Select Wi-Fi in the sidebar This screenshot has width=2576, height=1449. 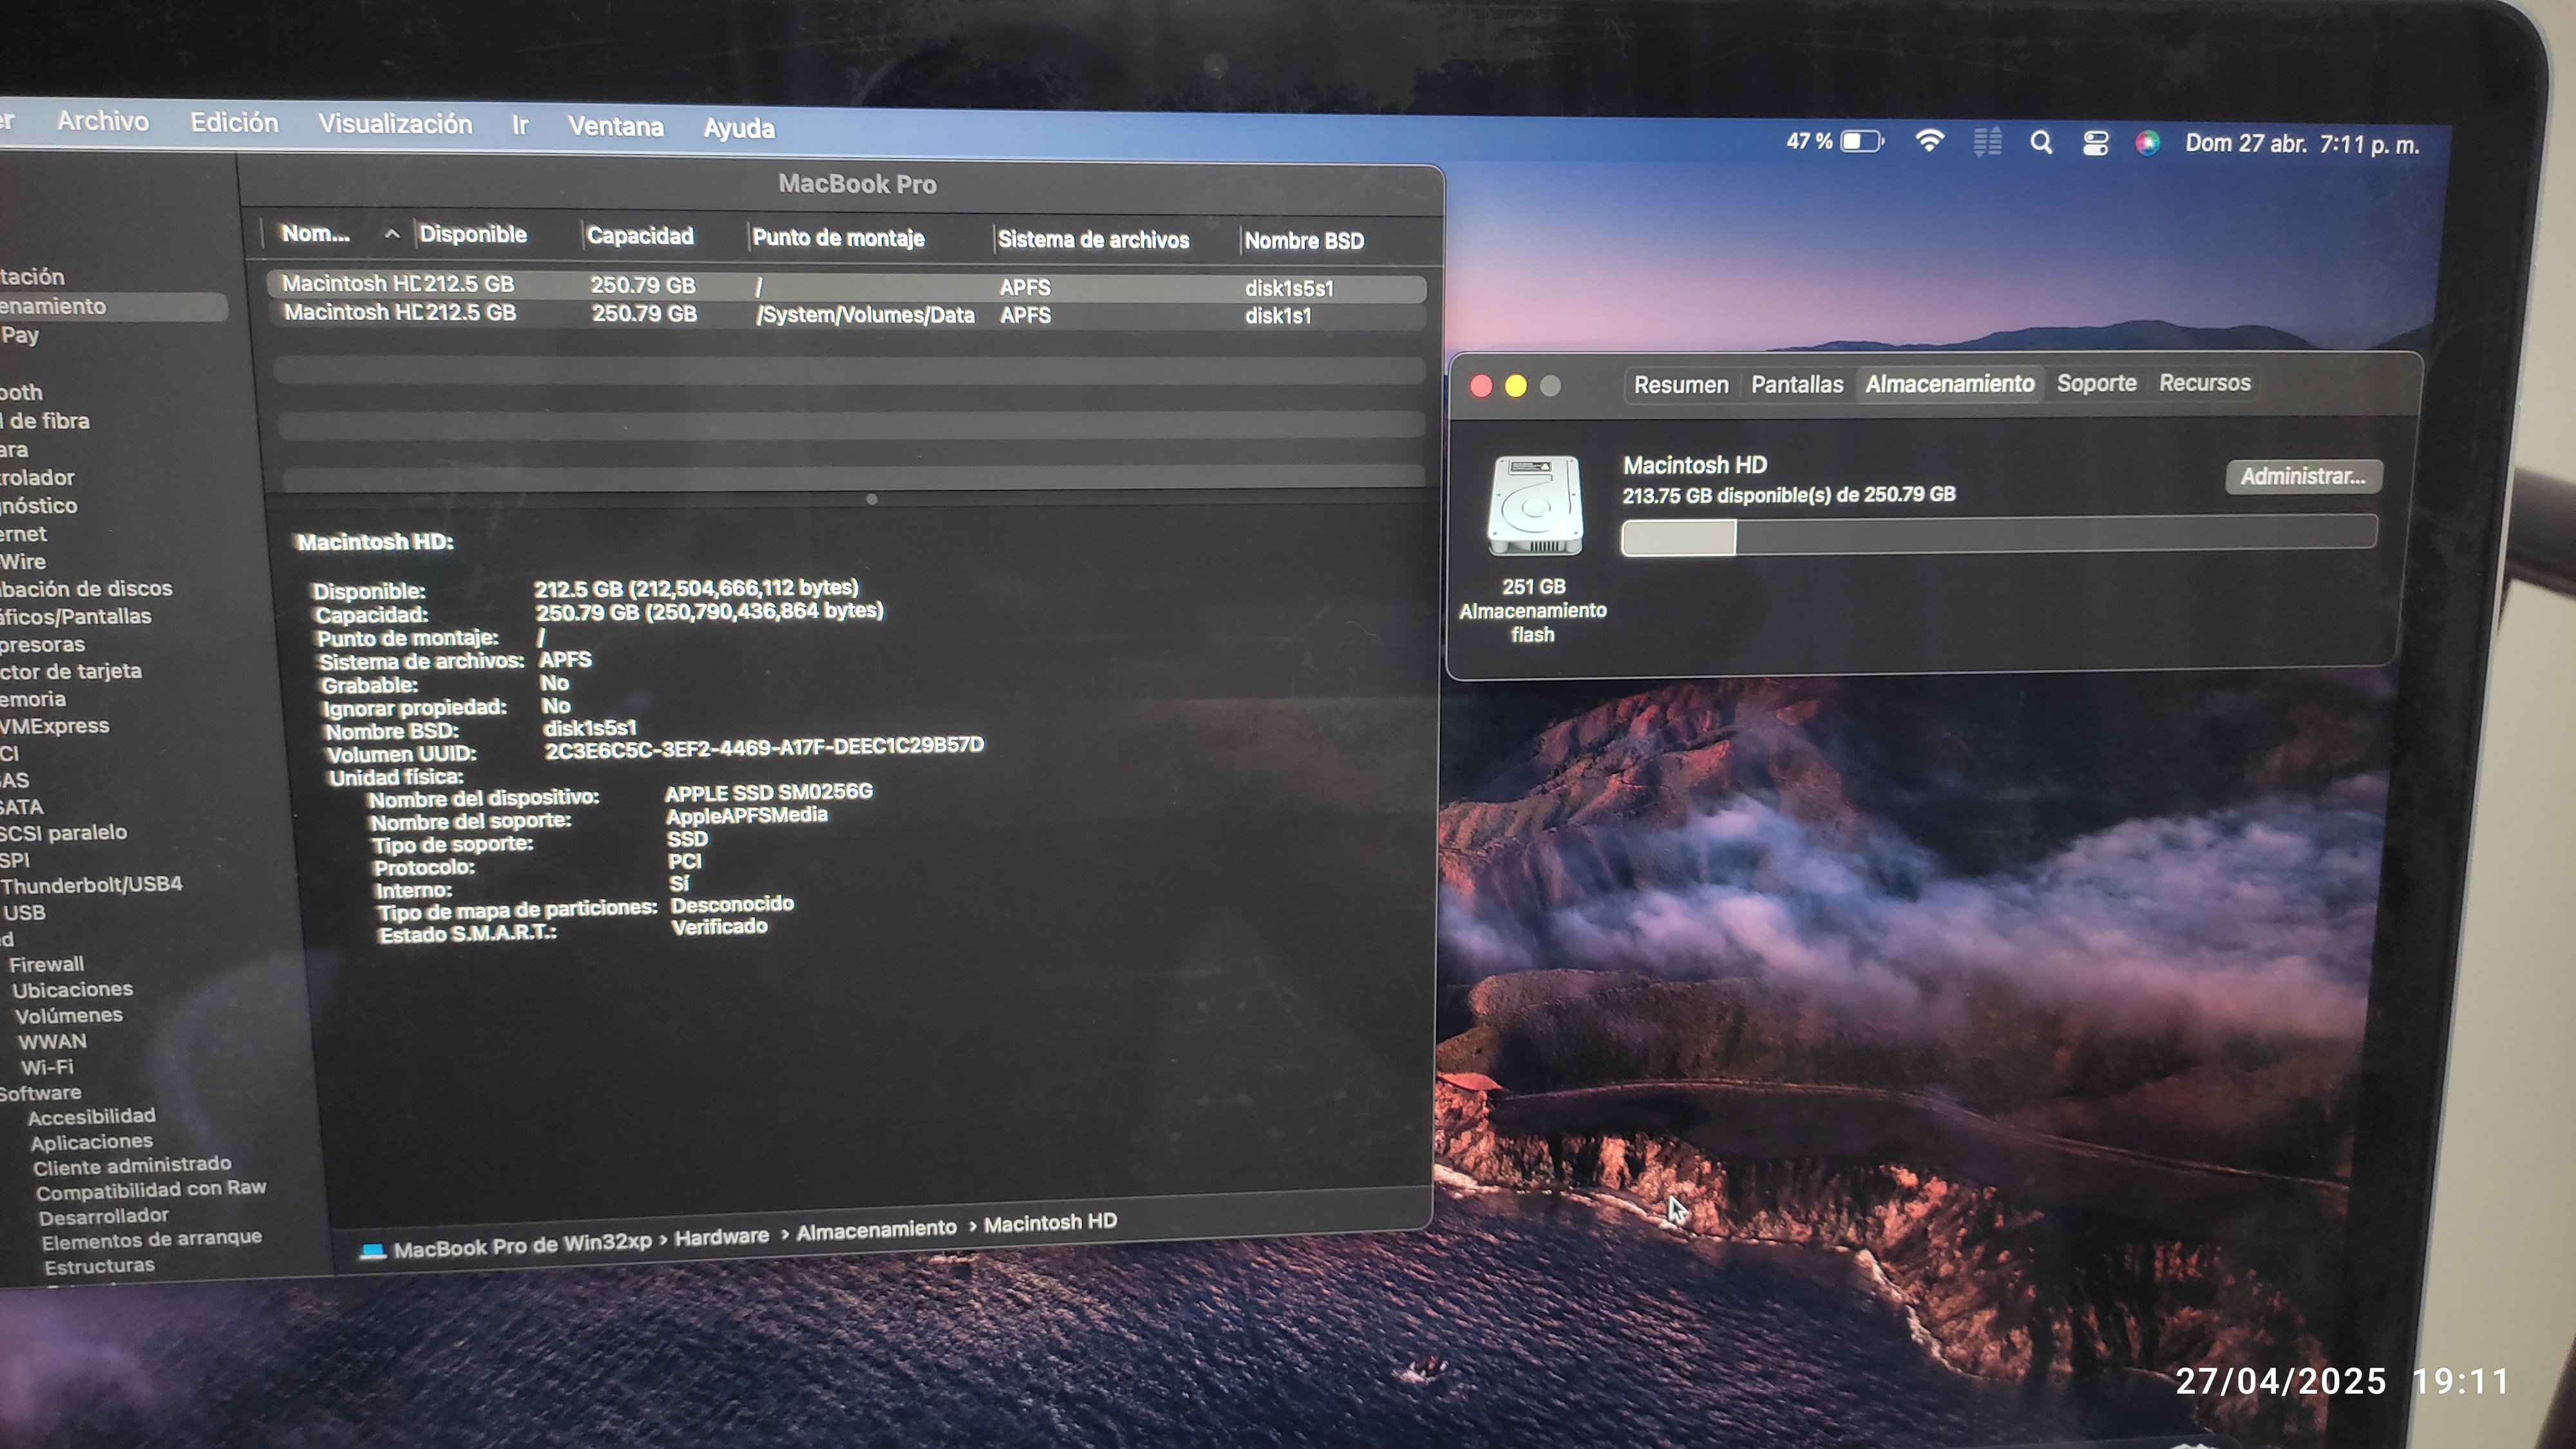pos(47,1068)
